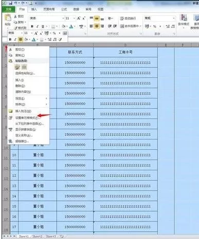The height and width of the screenshot is (239, 199).
Task: Click the ribbon font color A button
Action: point(71,27)
